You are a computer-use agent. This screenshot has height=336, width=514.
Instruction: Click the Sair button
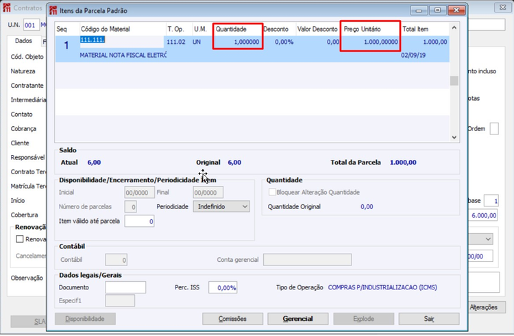pos(429,319)
